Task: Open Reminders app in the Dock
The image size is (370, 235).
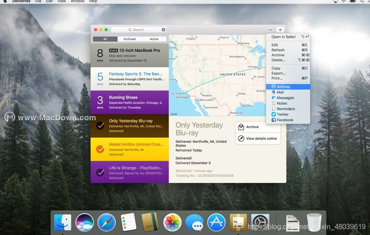Action: (x=128, y=222)
